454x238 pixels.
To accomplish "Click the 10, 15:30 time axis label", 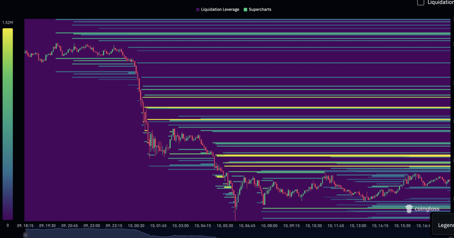I will point(402,226).
